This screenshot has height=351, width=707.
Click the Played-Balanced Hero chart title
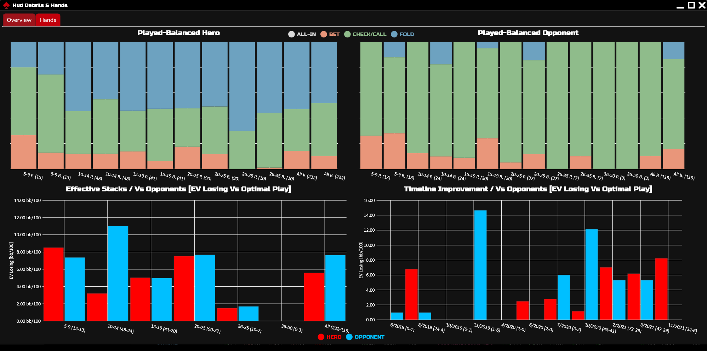[178, 33]
